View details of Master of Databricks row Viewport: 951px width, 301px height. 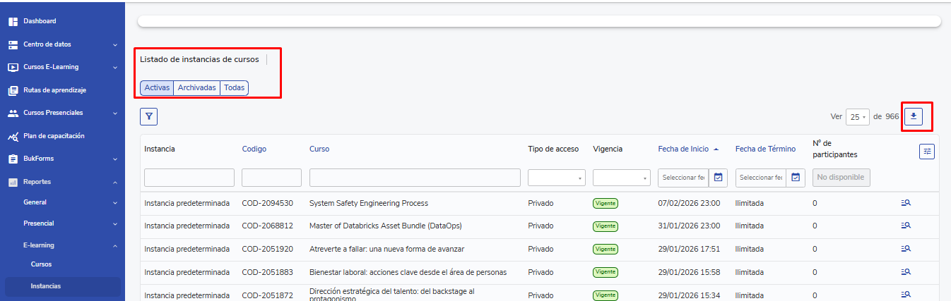[x=906, y=226]
